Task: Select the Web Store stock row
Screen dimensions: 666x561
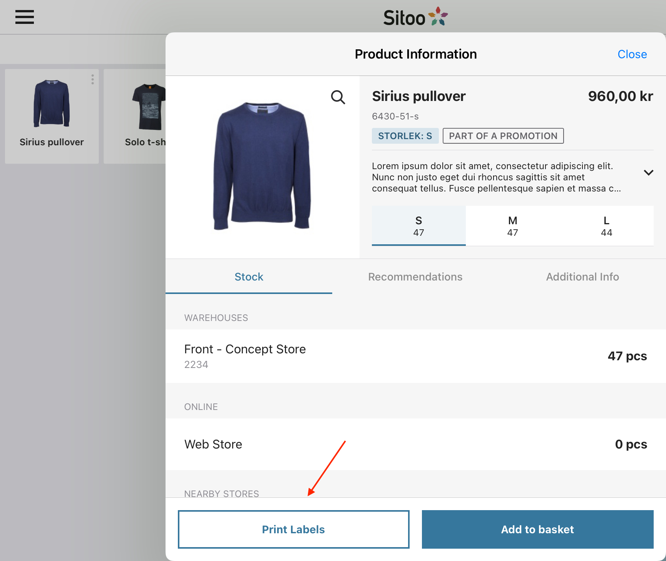Action: click(x=415, y=444)
